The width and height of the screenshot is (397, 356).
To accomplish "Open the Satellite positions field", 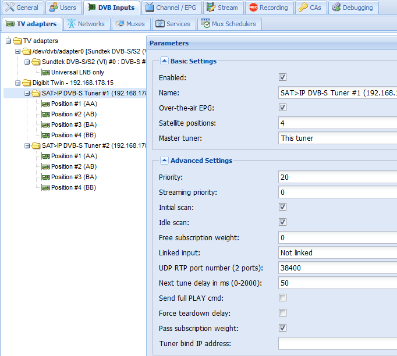I will pos(338,123).
